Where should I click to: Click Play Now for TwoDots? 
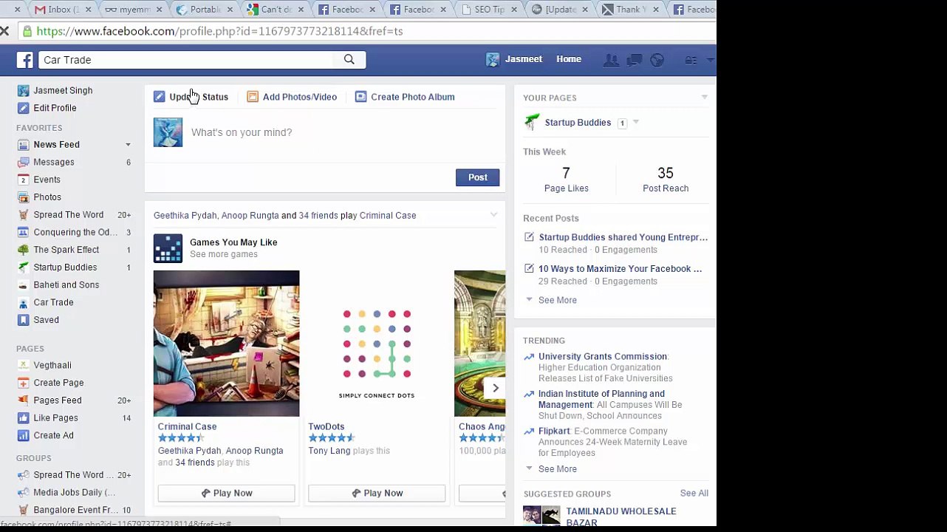click(377, 494)
